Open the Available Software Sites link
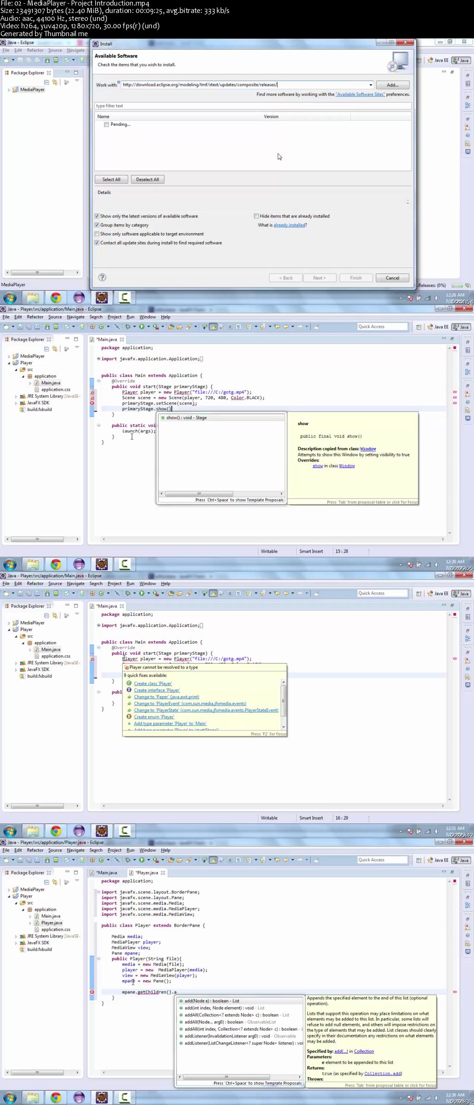 click(360, 94)
